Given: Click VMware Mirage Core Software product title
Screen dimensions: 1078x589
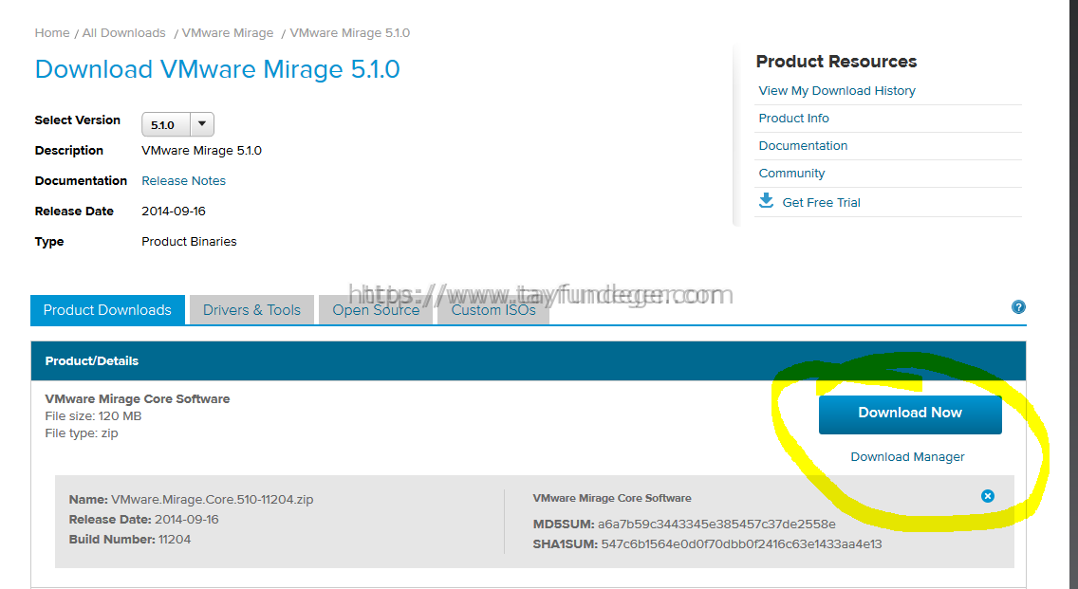Looking at the screenshot, I should pyautogui.click(x=138, y=398).
